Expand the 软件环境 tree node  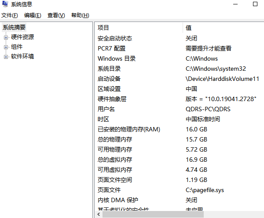[x=6, y=57]
